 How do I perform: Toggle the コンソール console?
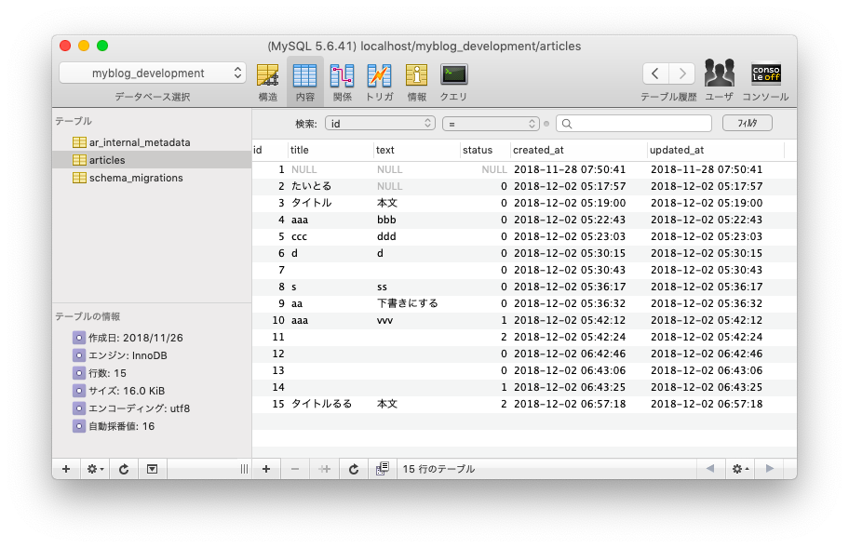point(765,80)
